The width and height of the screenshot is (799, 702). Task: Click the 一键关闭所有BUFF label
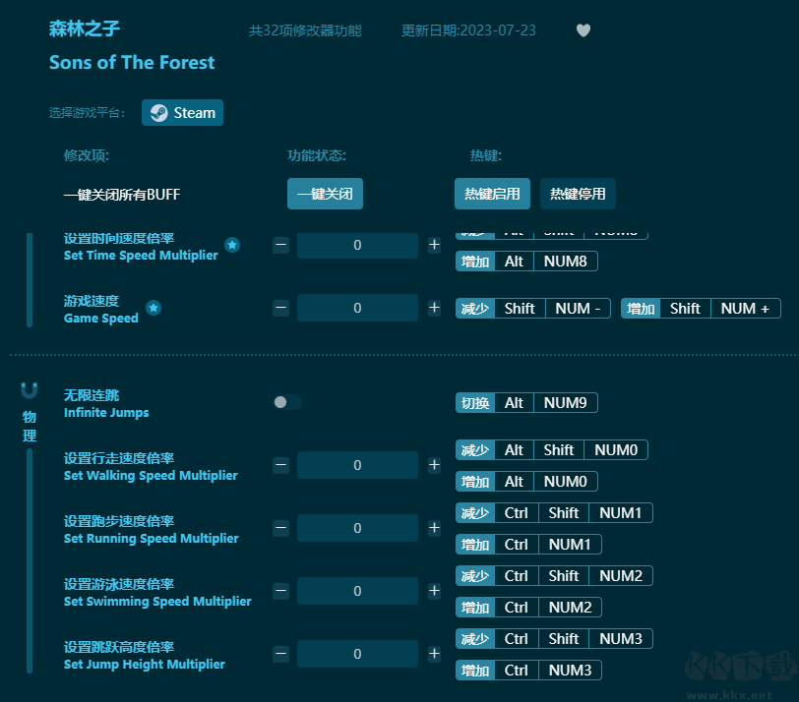(122, 195)
